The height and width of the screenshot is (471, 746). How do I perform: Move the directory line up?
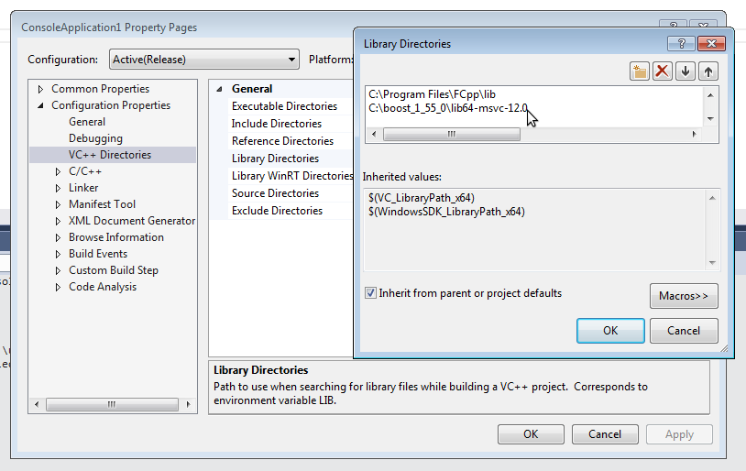(708, 71)
